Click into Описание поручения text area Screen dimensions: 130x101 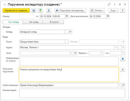69,74
